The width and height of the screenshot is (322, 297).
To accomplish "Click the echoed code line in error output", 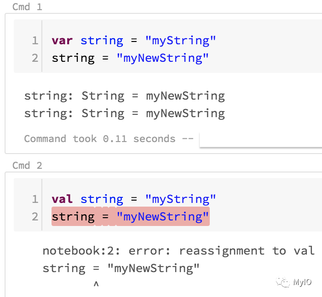I will point(121,268).
